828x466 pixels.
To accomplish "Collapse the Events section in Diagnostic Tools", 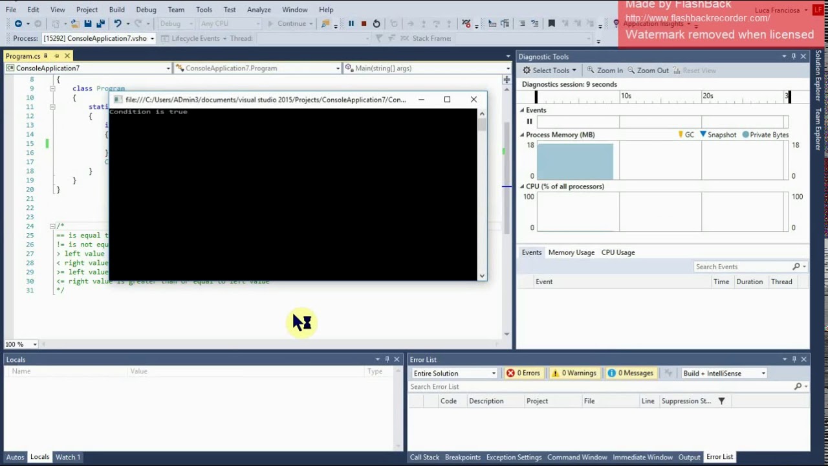I will (x=522, y=110).
